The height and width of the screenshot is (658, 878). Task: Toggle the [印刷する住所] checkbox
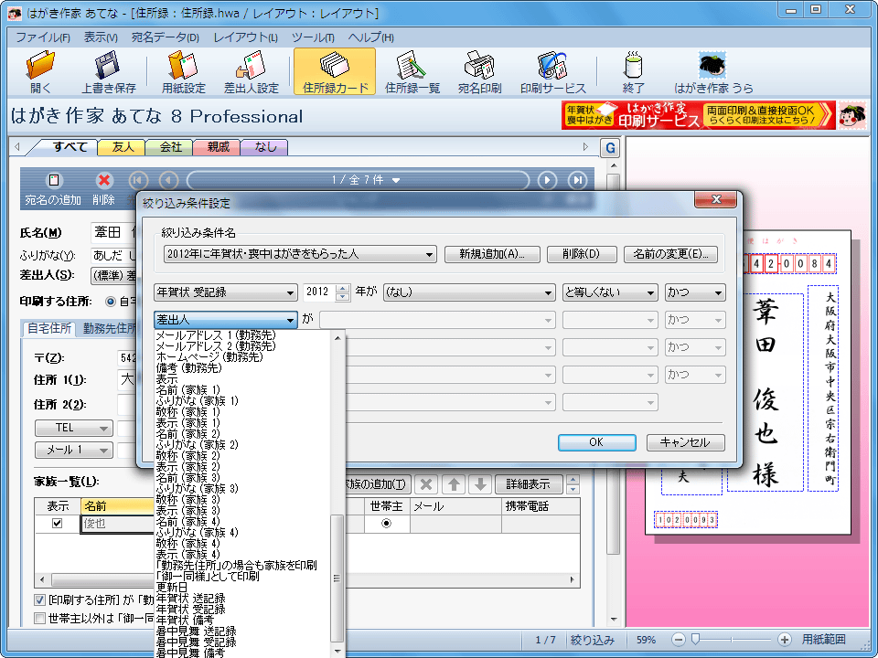39,600
